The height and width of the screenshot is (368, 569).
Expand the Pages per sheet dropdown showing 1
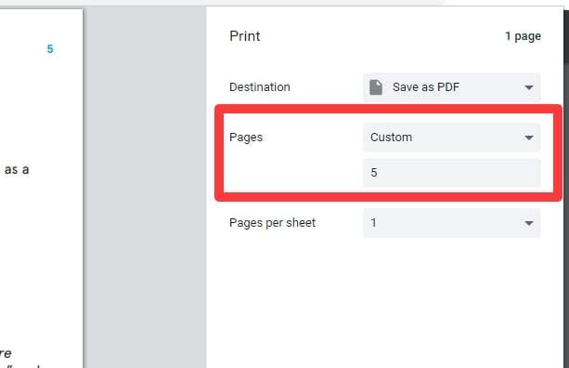click(452, 223)
